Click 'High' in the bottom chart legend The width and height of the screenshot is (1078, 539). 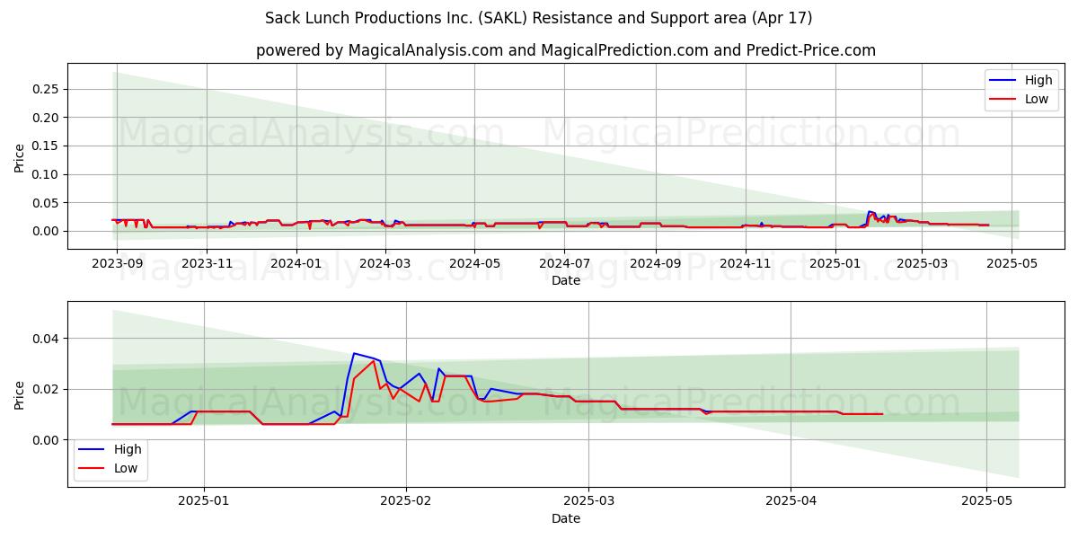click(x=128, y=449)
